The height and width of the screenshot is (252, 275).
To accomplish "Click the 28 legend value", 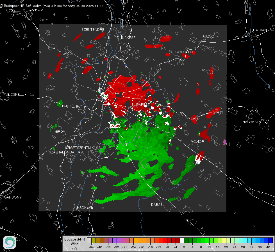I will tap(243, 247).
